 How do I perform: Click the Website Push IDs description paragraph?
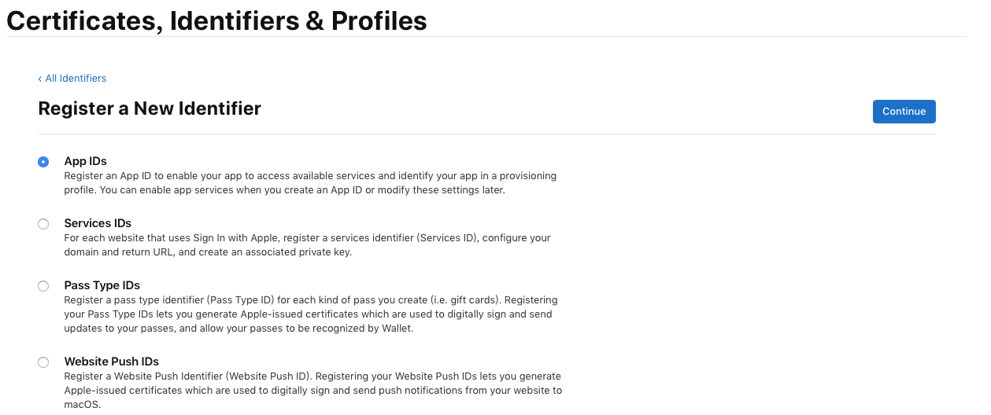coord(313,391)
